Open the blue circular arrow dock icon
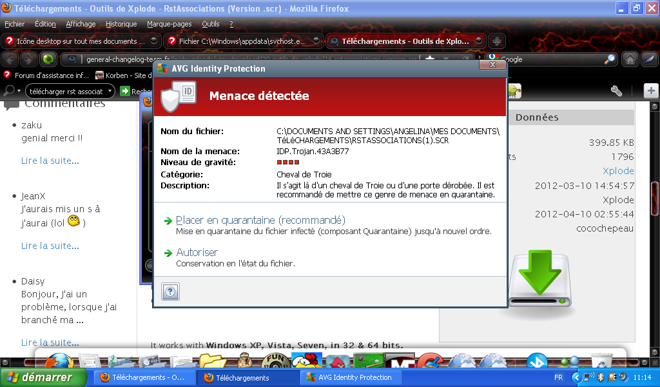 pos(538,362)
